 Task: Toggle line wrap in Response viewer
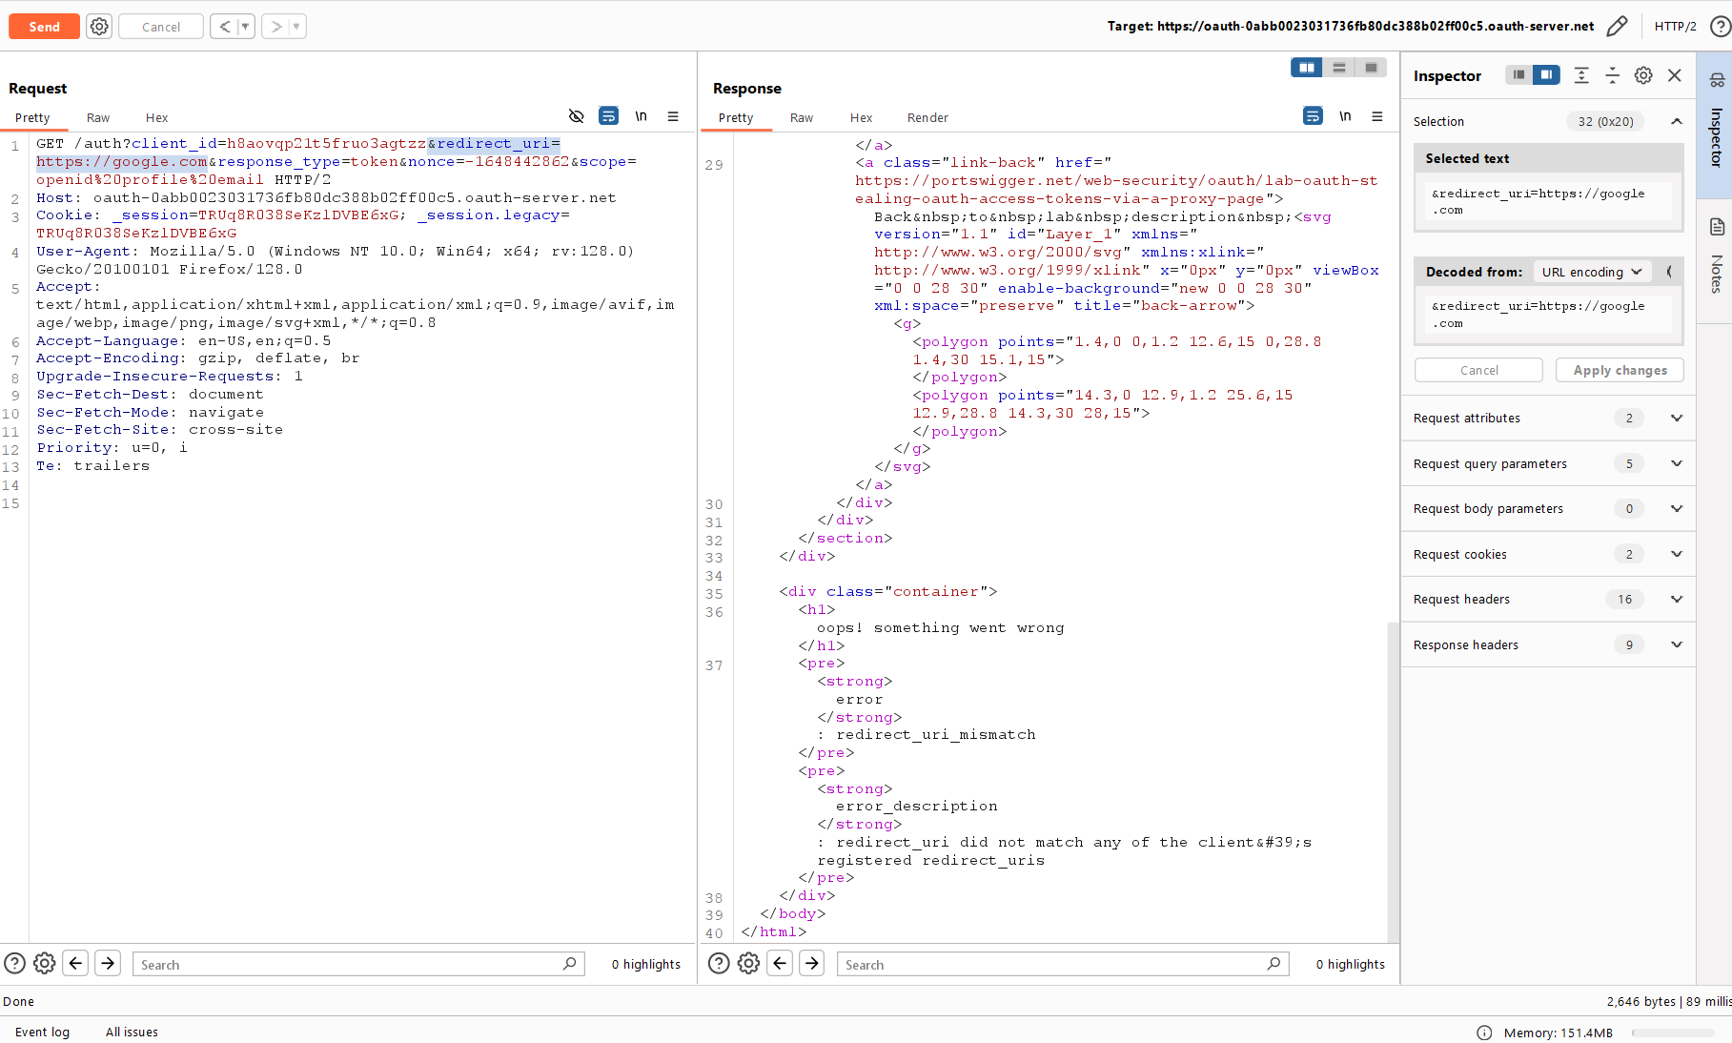[x=1313, y=116]
